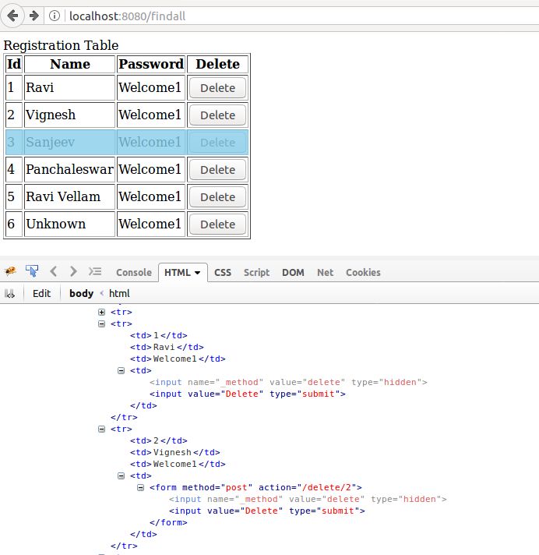Toggle the command line popup icon
Image resolution: width=539 pixels, height=555 pixels.
pos(95,271)
